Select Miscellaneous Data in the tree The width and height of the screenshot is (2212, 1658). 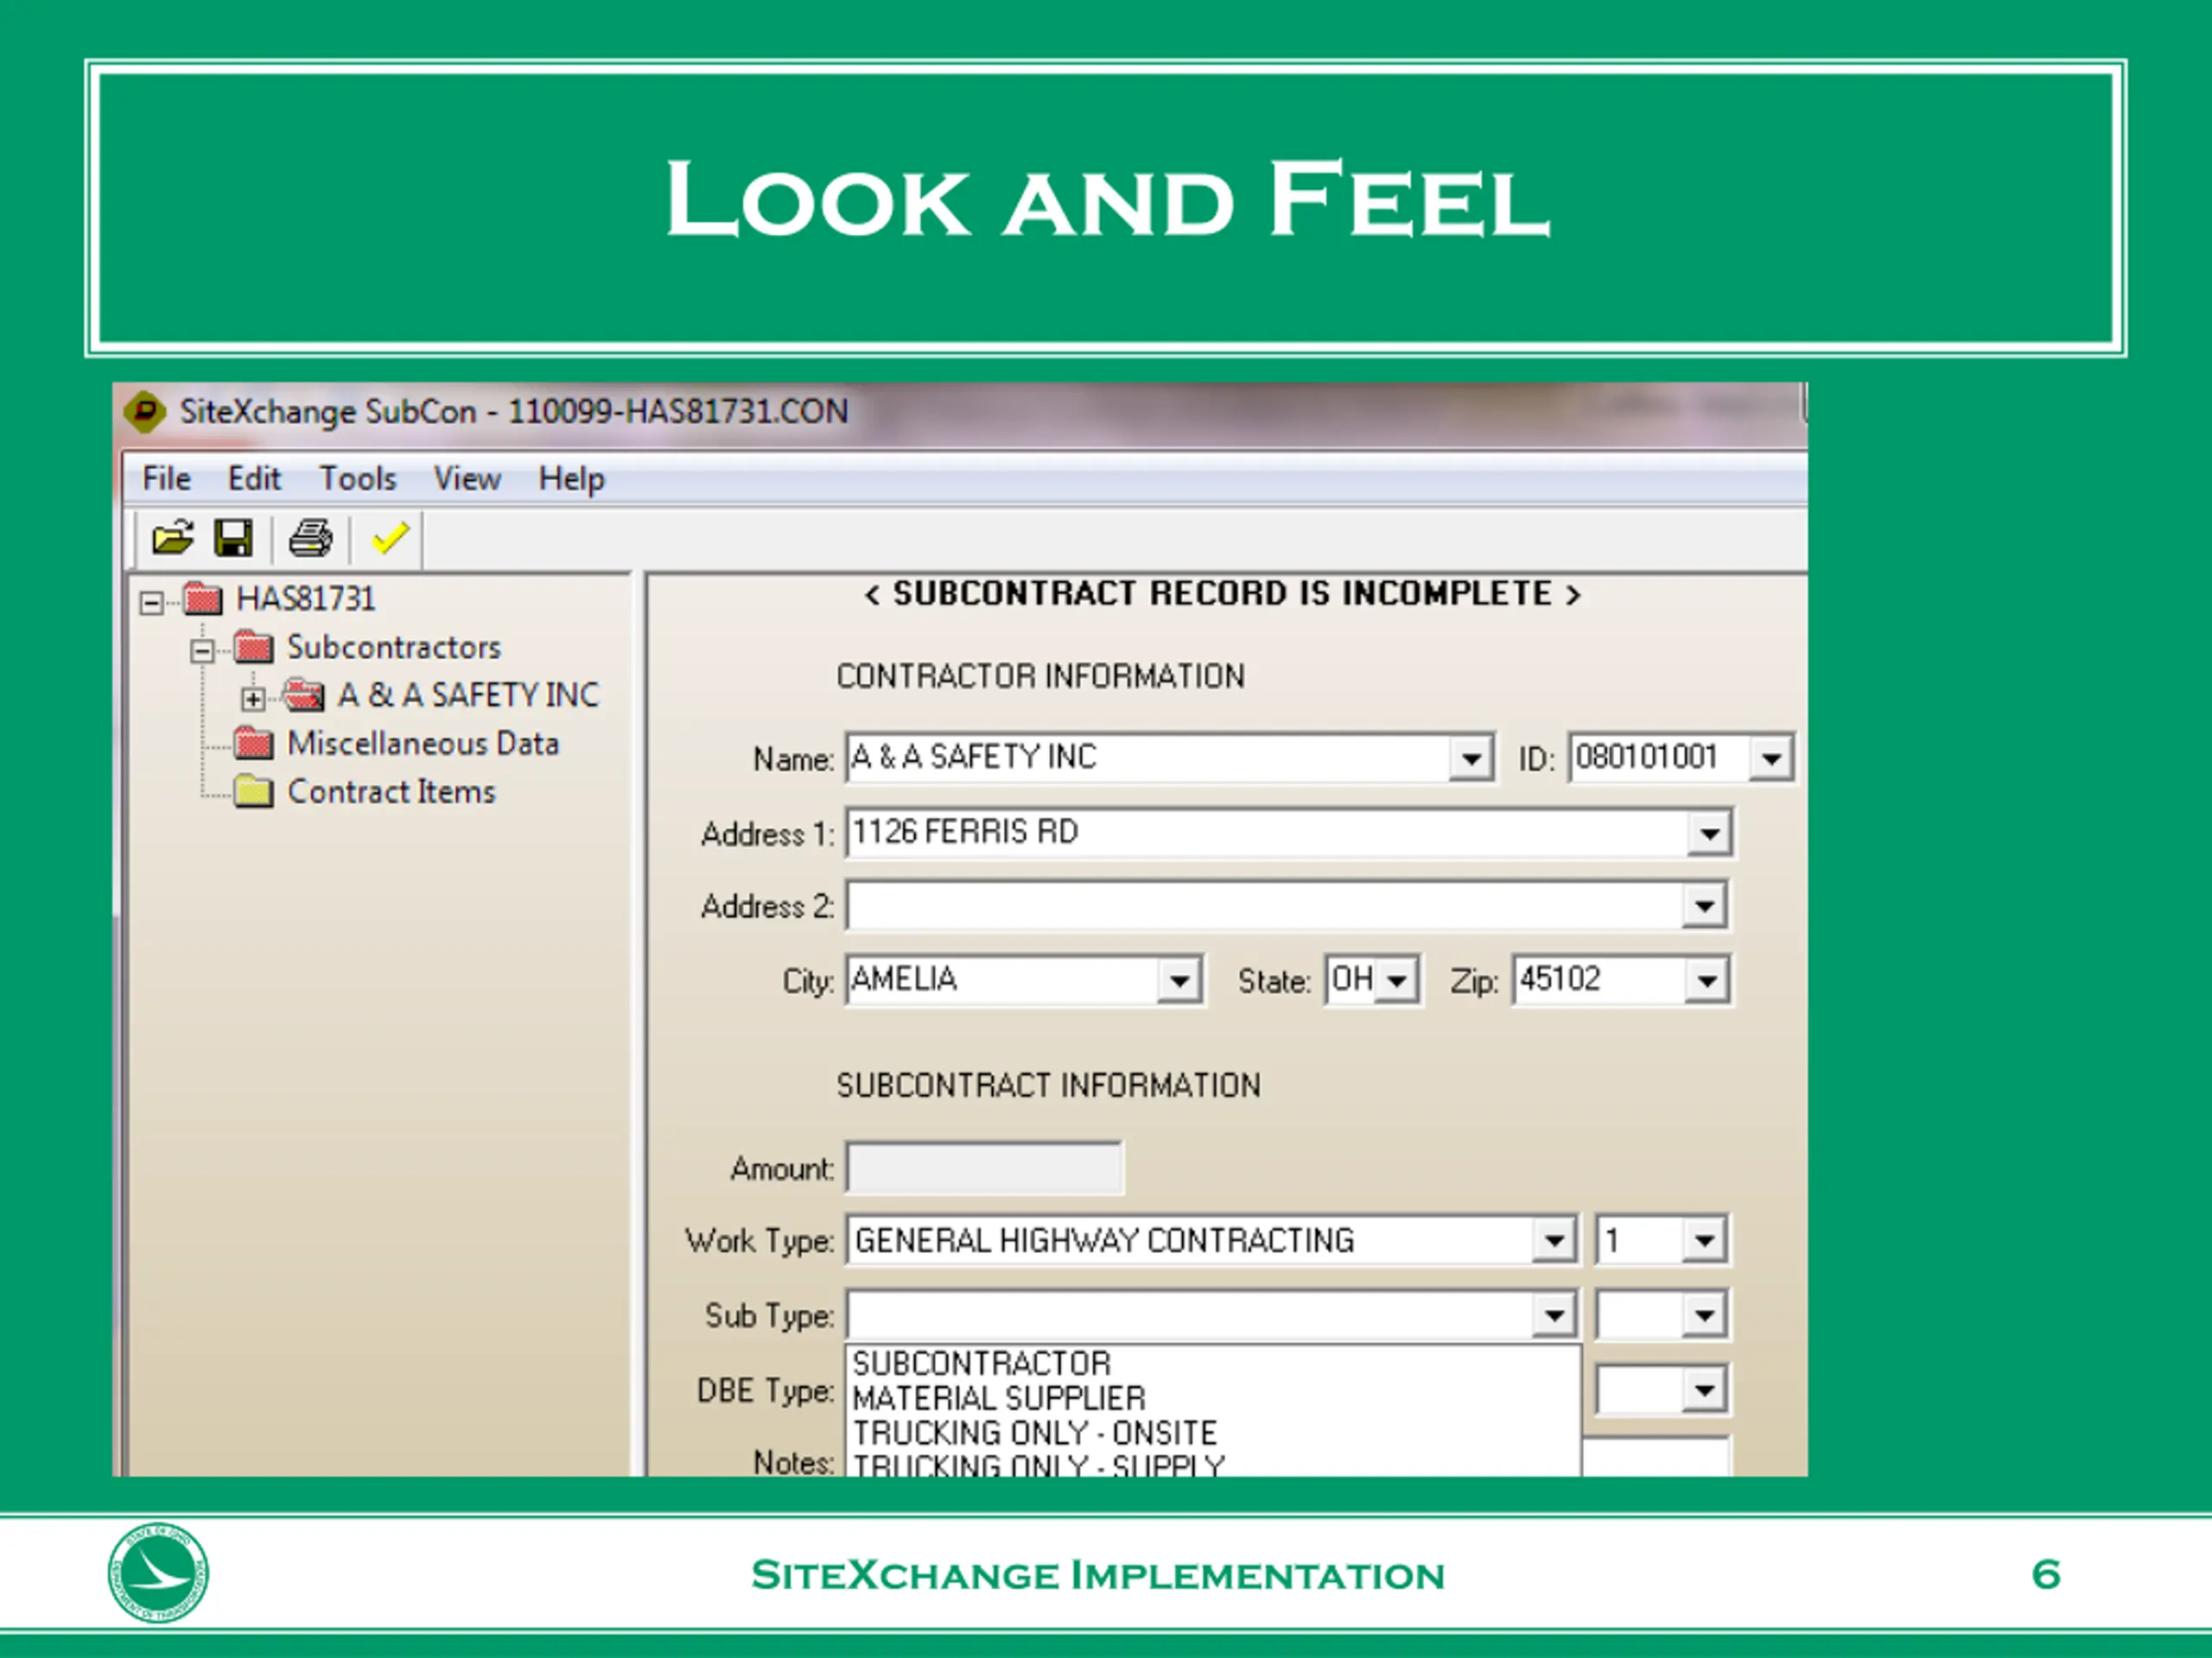[423, 743]
